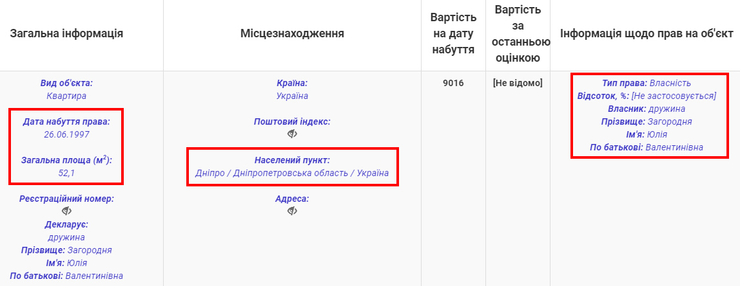Click the hidden-eye icon under Реєстраційний номер
Viewport: 740px width, 286px height.
(x=66, y=211)
